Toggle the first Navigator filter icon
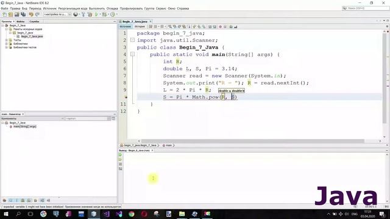This screenshot has height=219, width=390. click(x=4, y=200)
